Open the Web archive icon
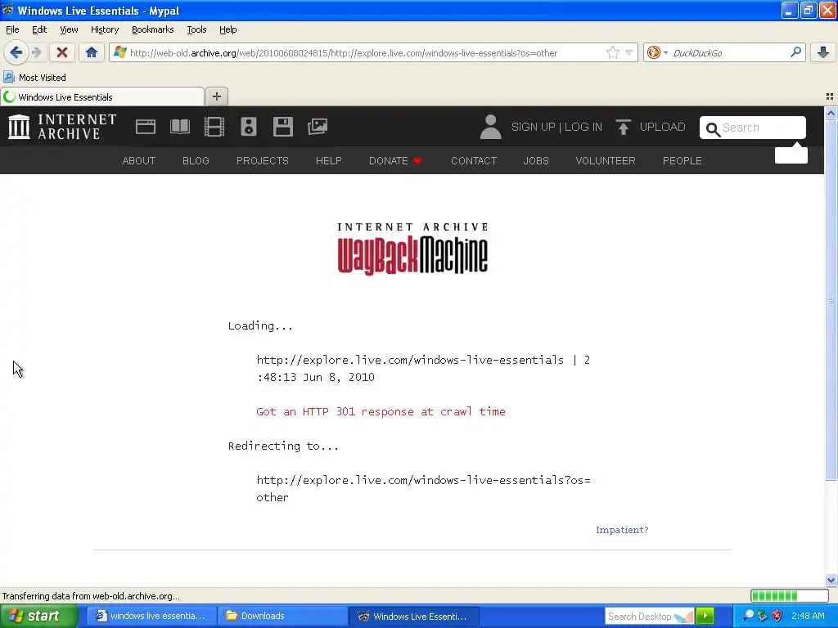 [x=146, y=127]
